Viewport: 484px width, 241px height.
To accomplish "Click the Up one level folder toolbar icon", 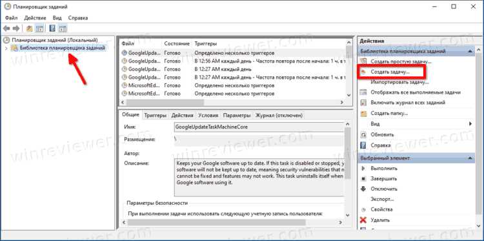I will coord(29,28).
